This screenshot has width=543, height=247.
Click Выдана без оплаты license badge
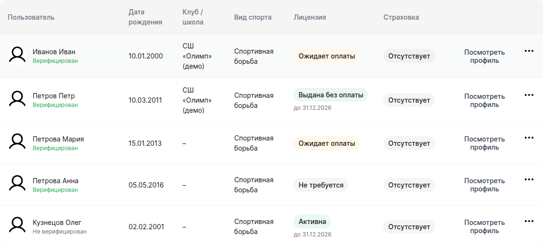(x=331, y=95)
